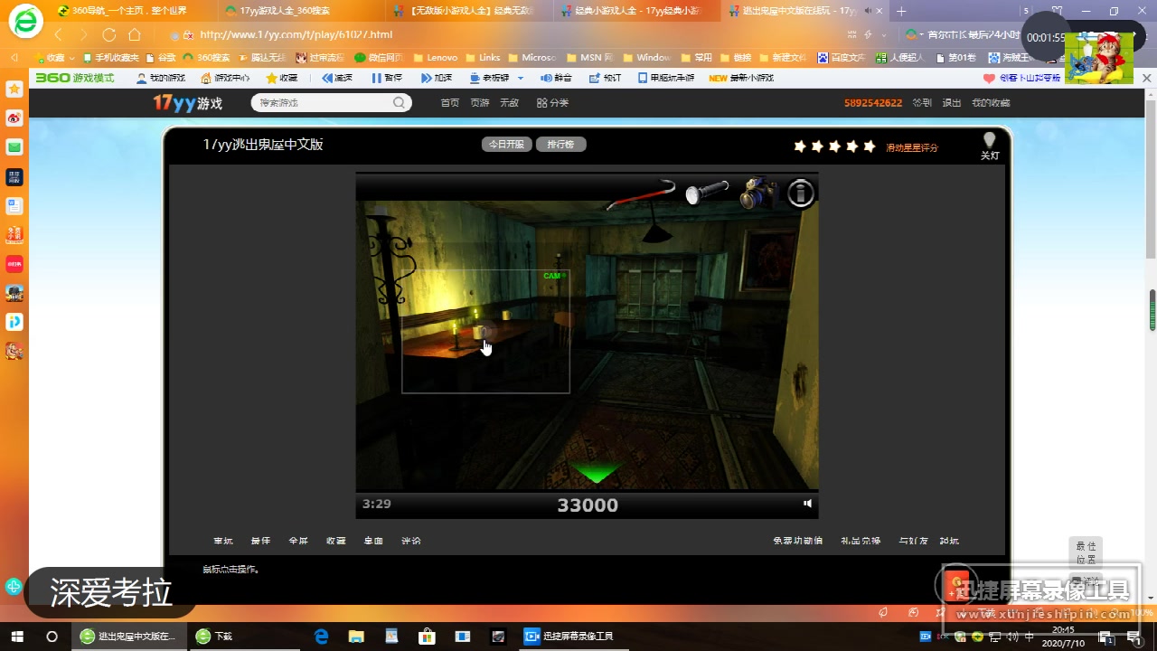Open 页游 in site navigation
This screenshot has height=651, width=1157.
point(480,103)
